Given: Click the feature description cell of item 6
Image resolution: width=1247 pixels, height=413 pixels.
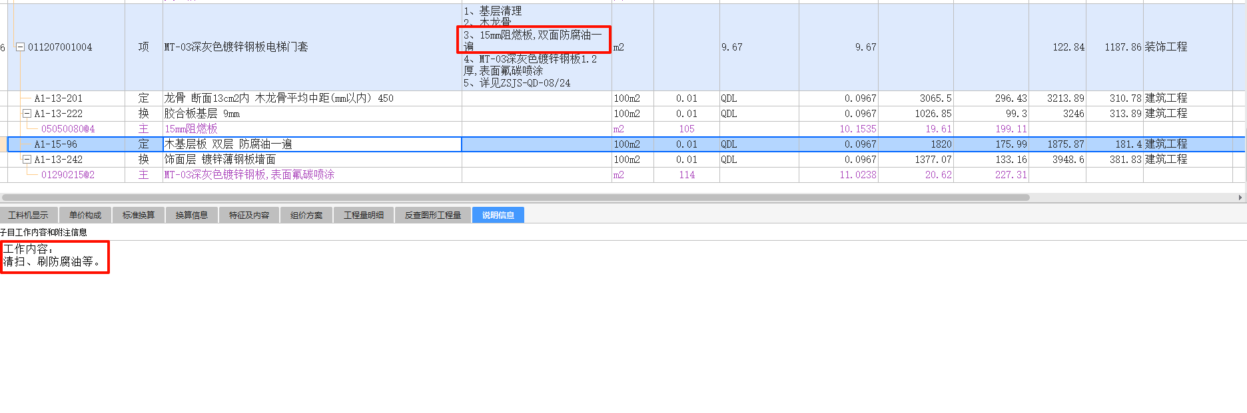Looking at the screenshot, I should click(x=537, y=47).
